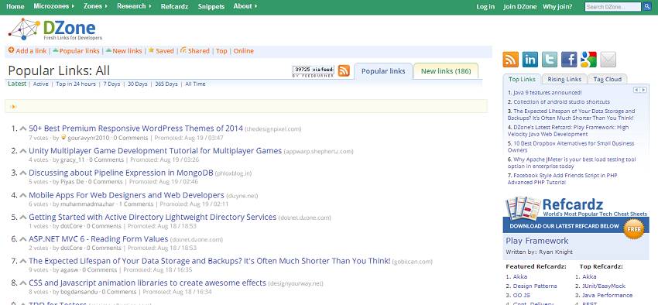
Task: Switch to the New links (186) tab
Action: tap(446, 71)
